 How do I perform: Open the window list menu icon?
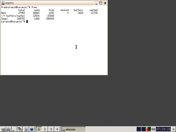click(20, 129)
